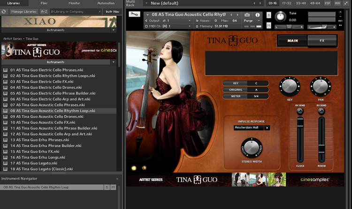Screen dimensions: 352x209
Task: Open the instrument info icon
Action: pos(258,15)
